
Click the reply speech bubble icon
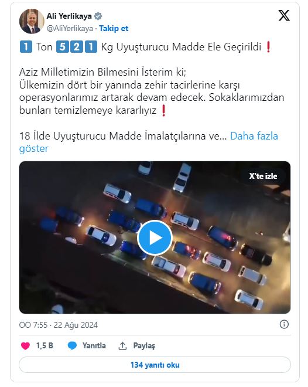point(72,346)
